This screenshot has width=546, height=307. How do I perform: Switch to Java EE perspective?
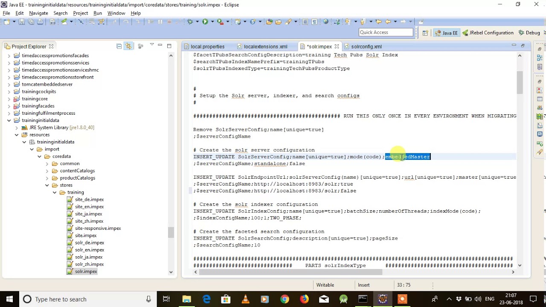[x=446, y=33]
